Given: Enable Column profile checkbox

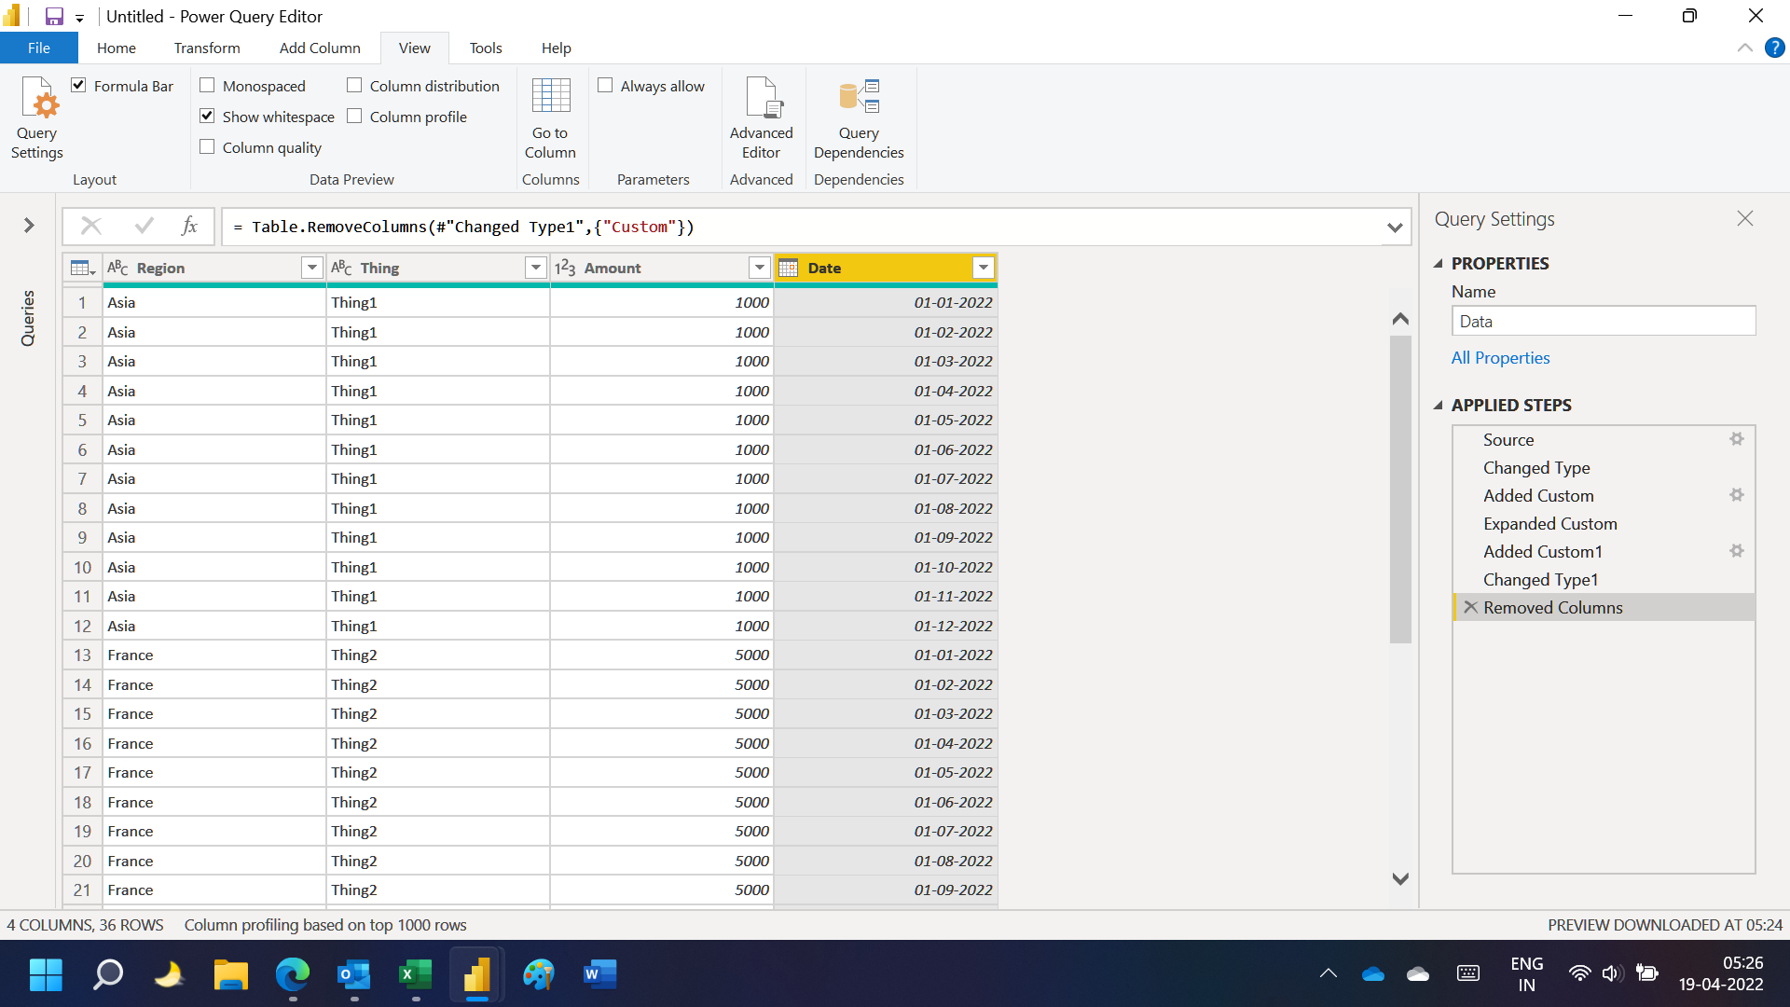Looking at the screenshot, I should click(x=354, y=117).
